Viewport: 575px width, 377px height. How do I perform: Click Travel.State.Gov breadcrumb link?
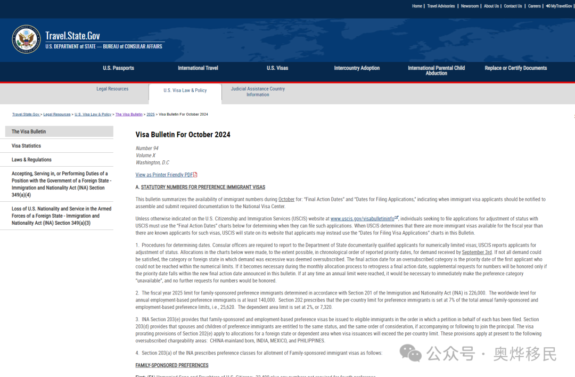[x=26, y=114]
